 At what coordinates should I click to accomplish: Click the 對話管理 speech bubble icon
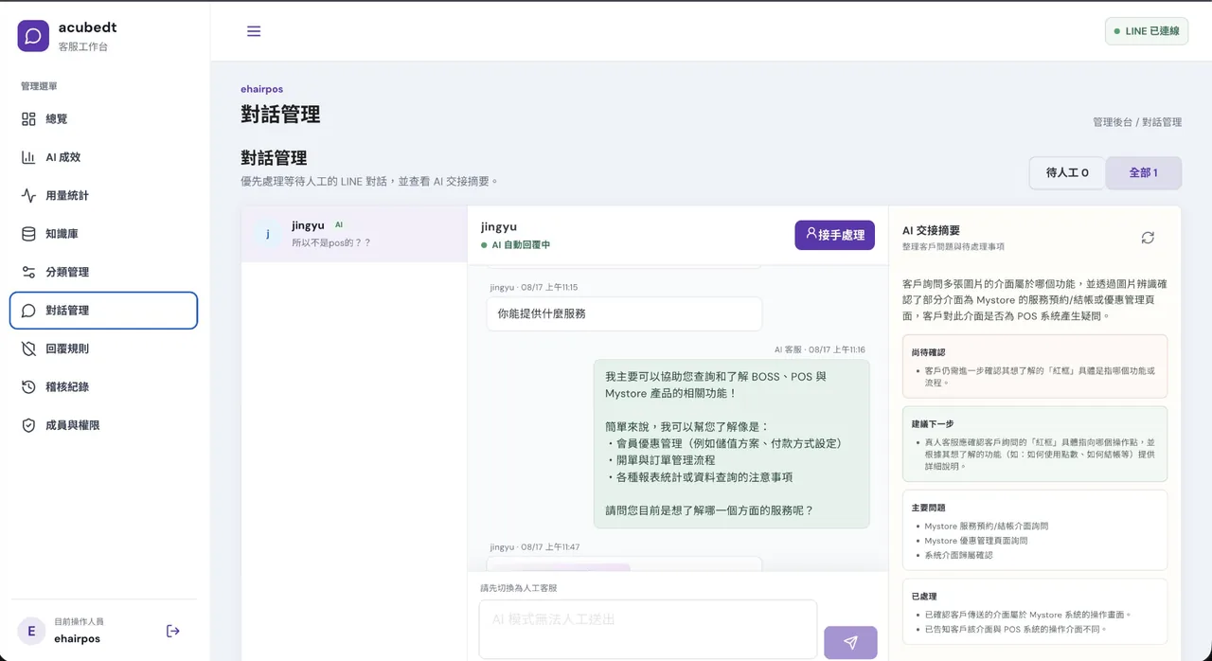(x=28, y=311)
